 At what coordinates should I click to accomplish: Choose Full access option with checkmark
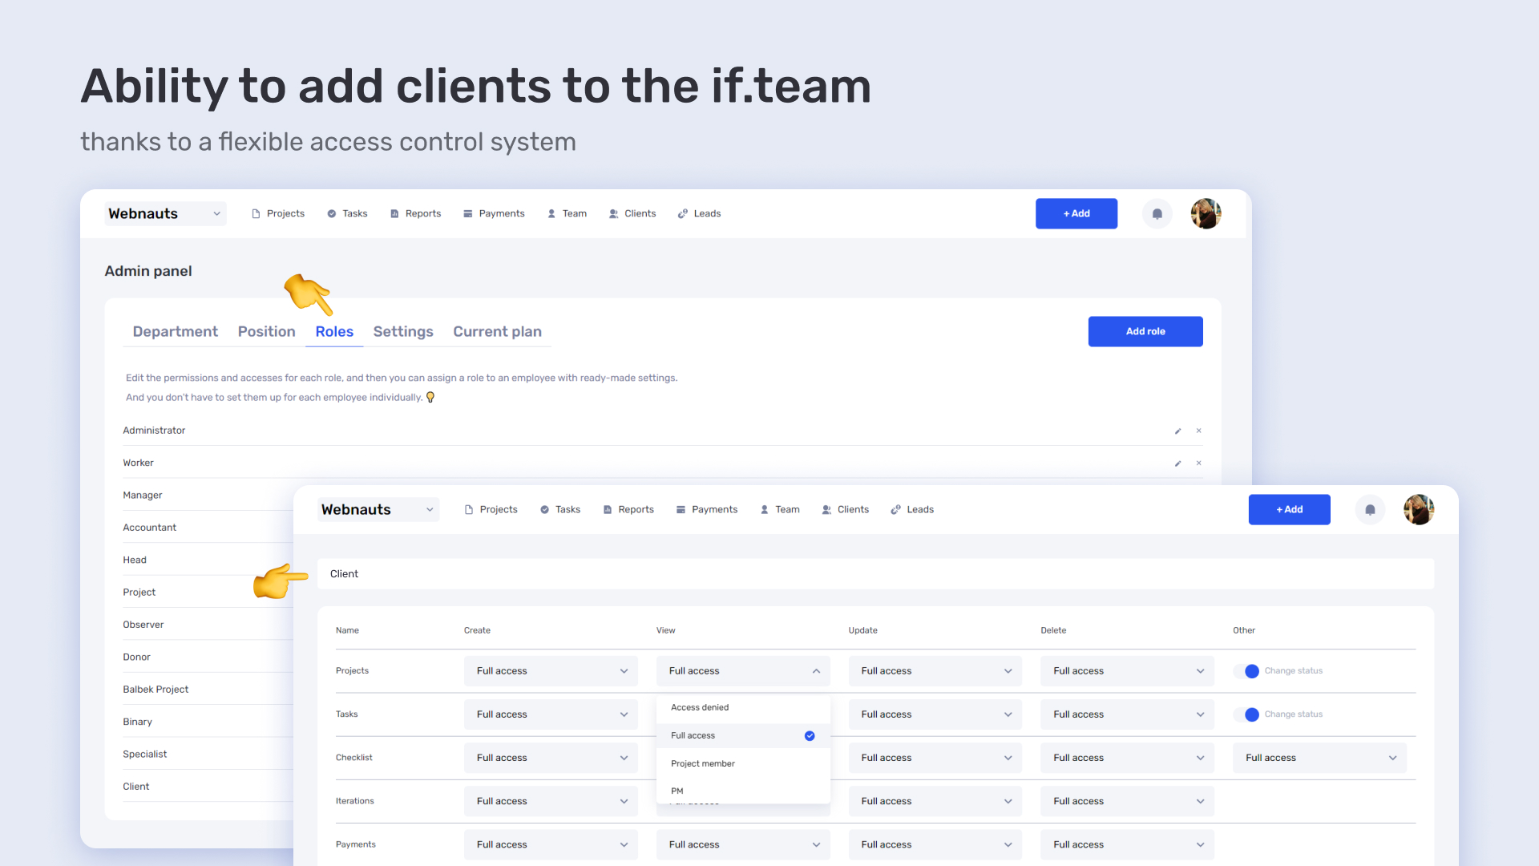click(x=743, y=735)
